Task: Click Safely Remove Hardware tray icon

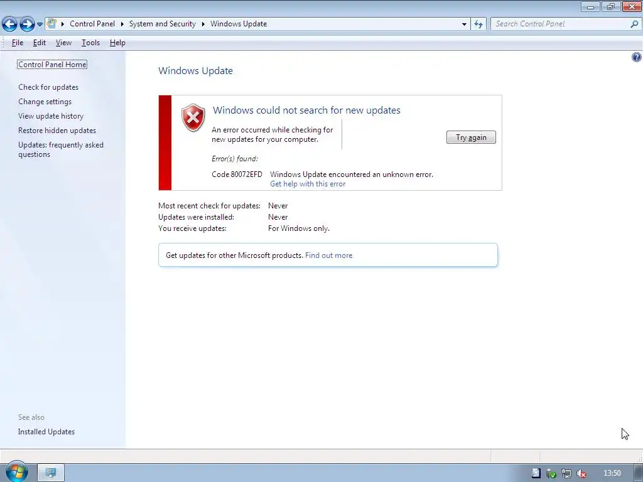Action: 551,473
